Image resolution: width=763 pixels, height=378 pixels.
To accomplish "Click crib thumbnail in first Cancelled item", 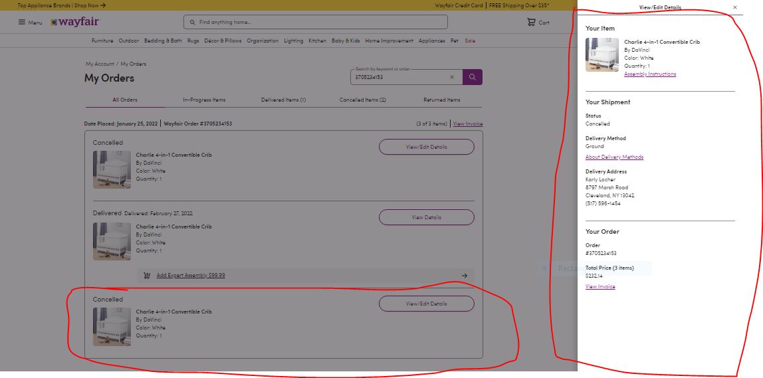I will tap(112, 169).
